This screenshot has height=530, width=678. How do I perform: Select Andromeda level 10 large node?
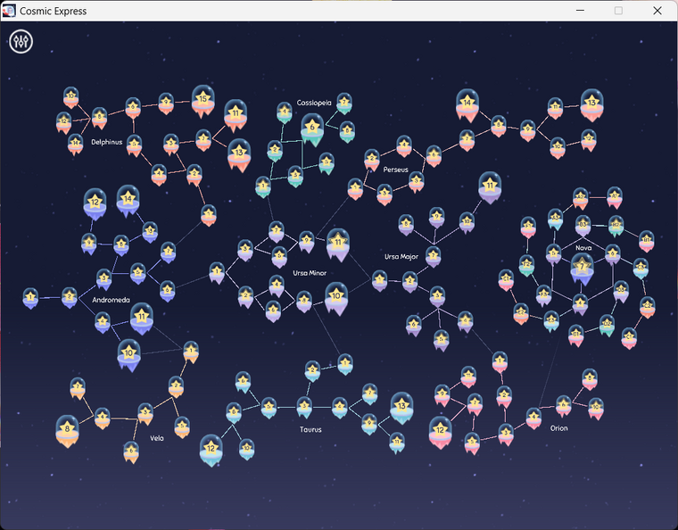[x=128, y=355]
